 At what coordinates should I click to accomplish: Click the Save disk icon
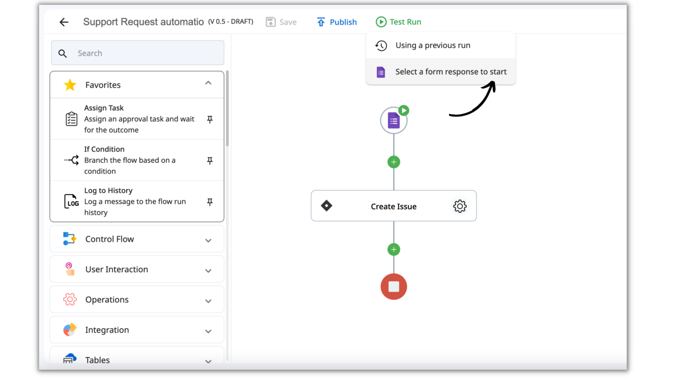tap(270, 21)
